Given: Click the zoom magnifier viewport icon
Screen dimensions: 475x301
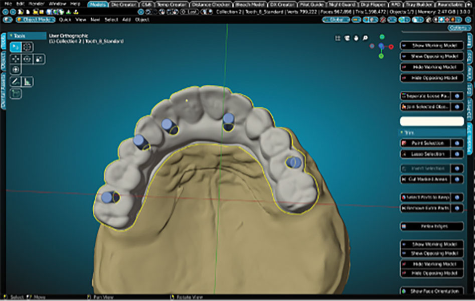Looking at the screenshot, I should 365,38.
